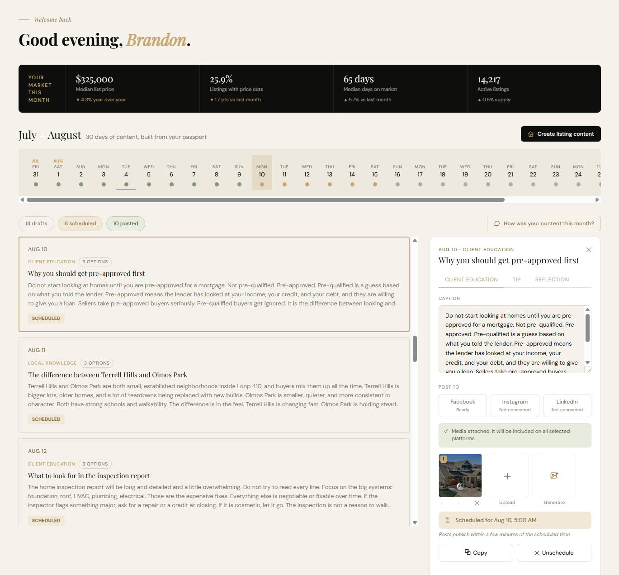This screenshot has height=575, width=619.
Task: Click the house icon on Create listing content
Action: (x=531, y=134)
